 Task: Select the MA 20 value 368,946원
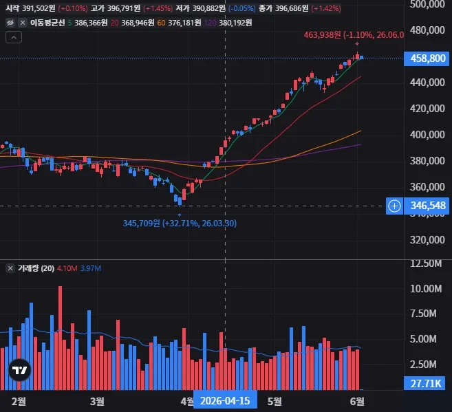tap(138, 23)
